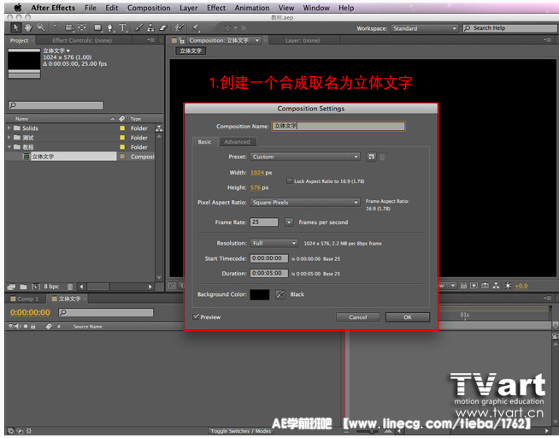Click the Duration timecode field
Viewport: 559px width, 438px height.
point(269,273)
